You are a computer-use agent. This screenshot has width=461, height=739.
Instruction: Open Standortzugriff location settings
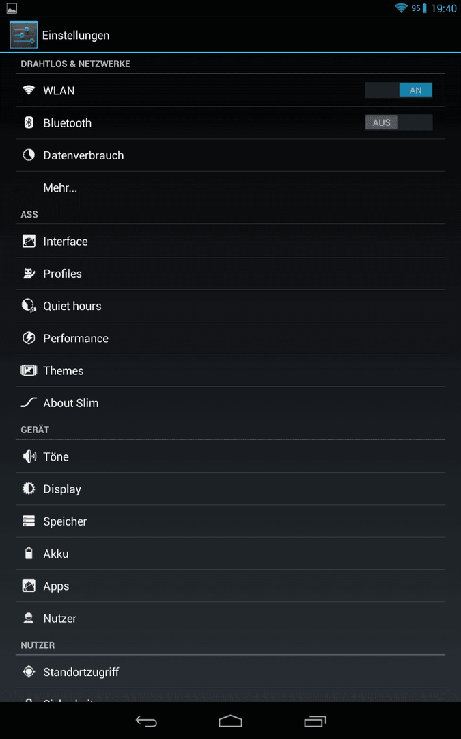[x=231, y=672]
